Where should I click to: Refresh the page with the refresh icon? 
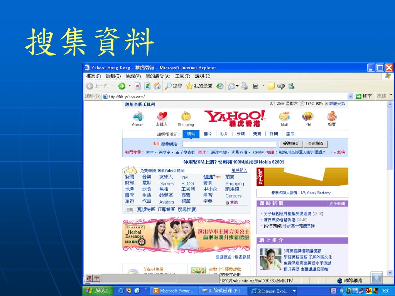point(147,86)
